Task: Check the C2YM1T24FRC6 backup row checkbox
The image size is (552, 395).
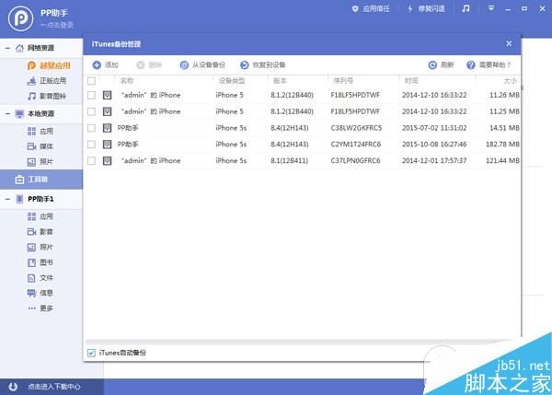Action: 91,145
